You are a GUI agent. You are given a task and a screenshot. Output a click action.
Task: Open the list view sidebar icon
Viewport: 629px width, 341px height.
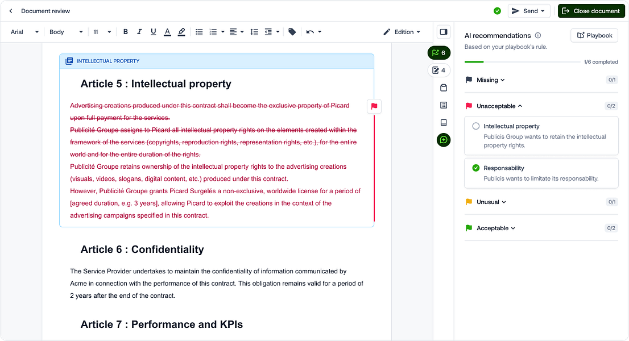click(x=443, y=105)
